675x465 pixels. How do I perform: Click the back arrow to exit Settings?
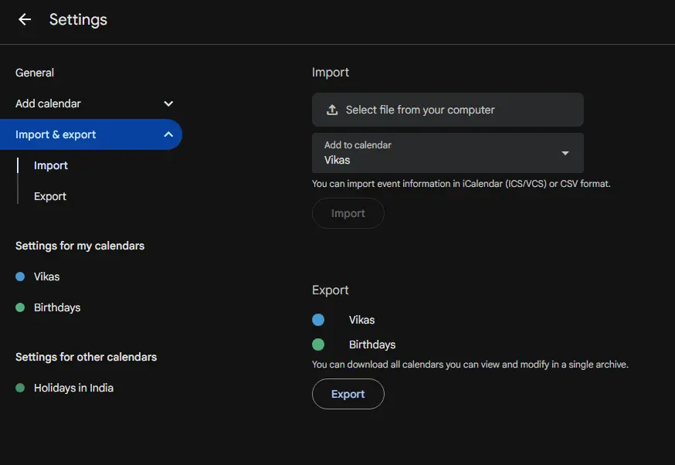pos(24,19)
